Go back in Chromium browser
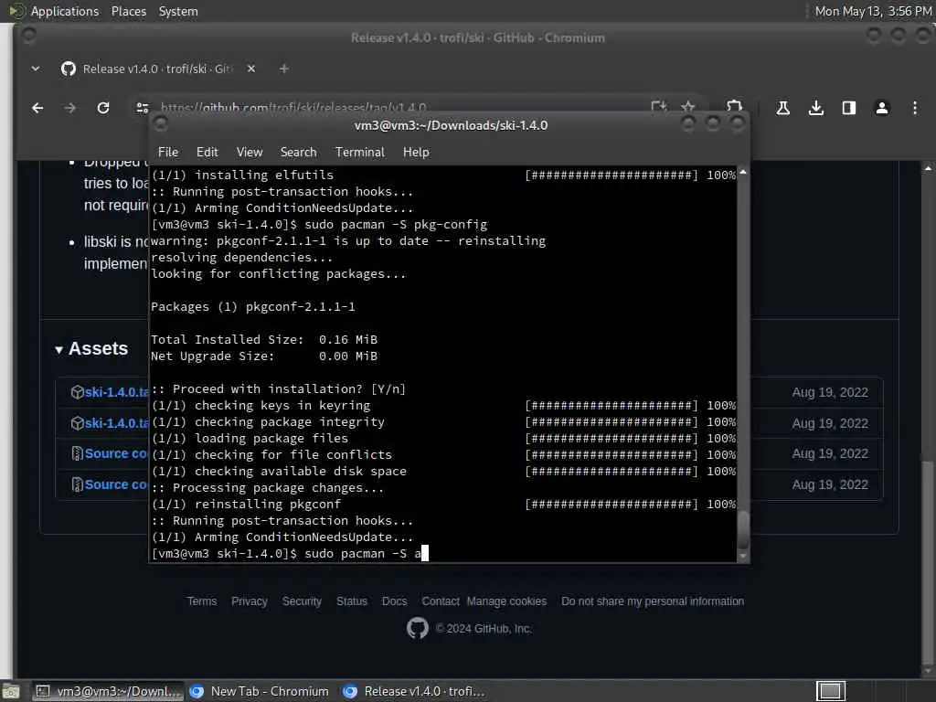 point(37,108)
